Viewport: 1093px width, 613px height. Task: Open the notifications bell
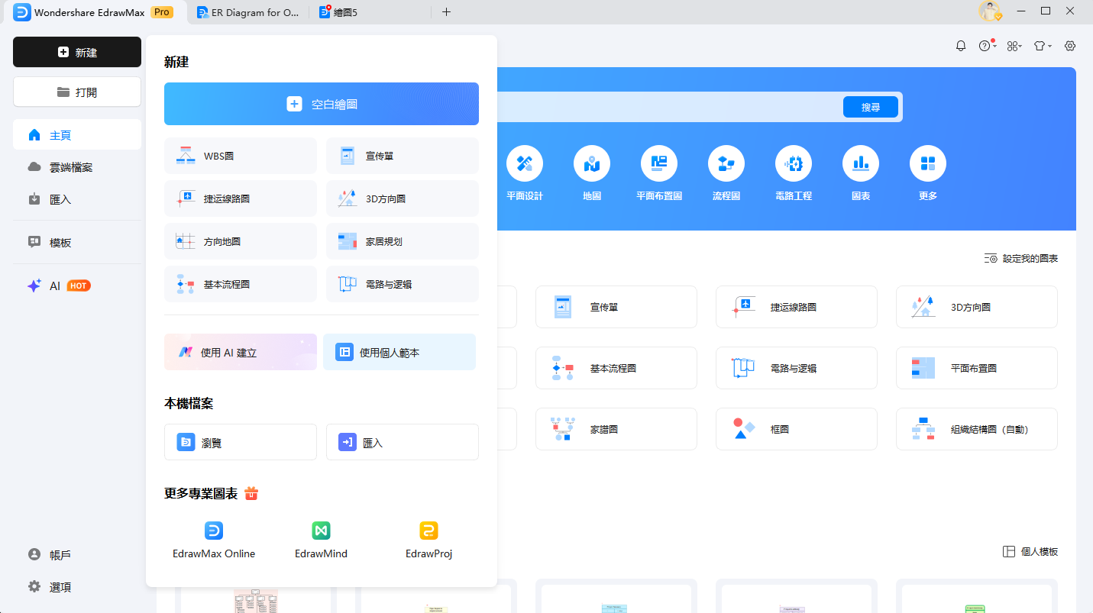coord(960,46)
